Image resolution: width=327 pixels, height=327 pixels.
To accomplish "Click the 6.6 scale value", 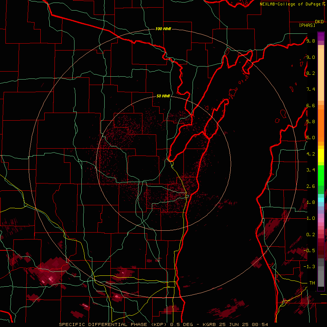I will (311, 105).
